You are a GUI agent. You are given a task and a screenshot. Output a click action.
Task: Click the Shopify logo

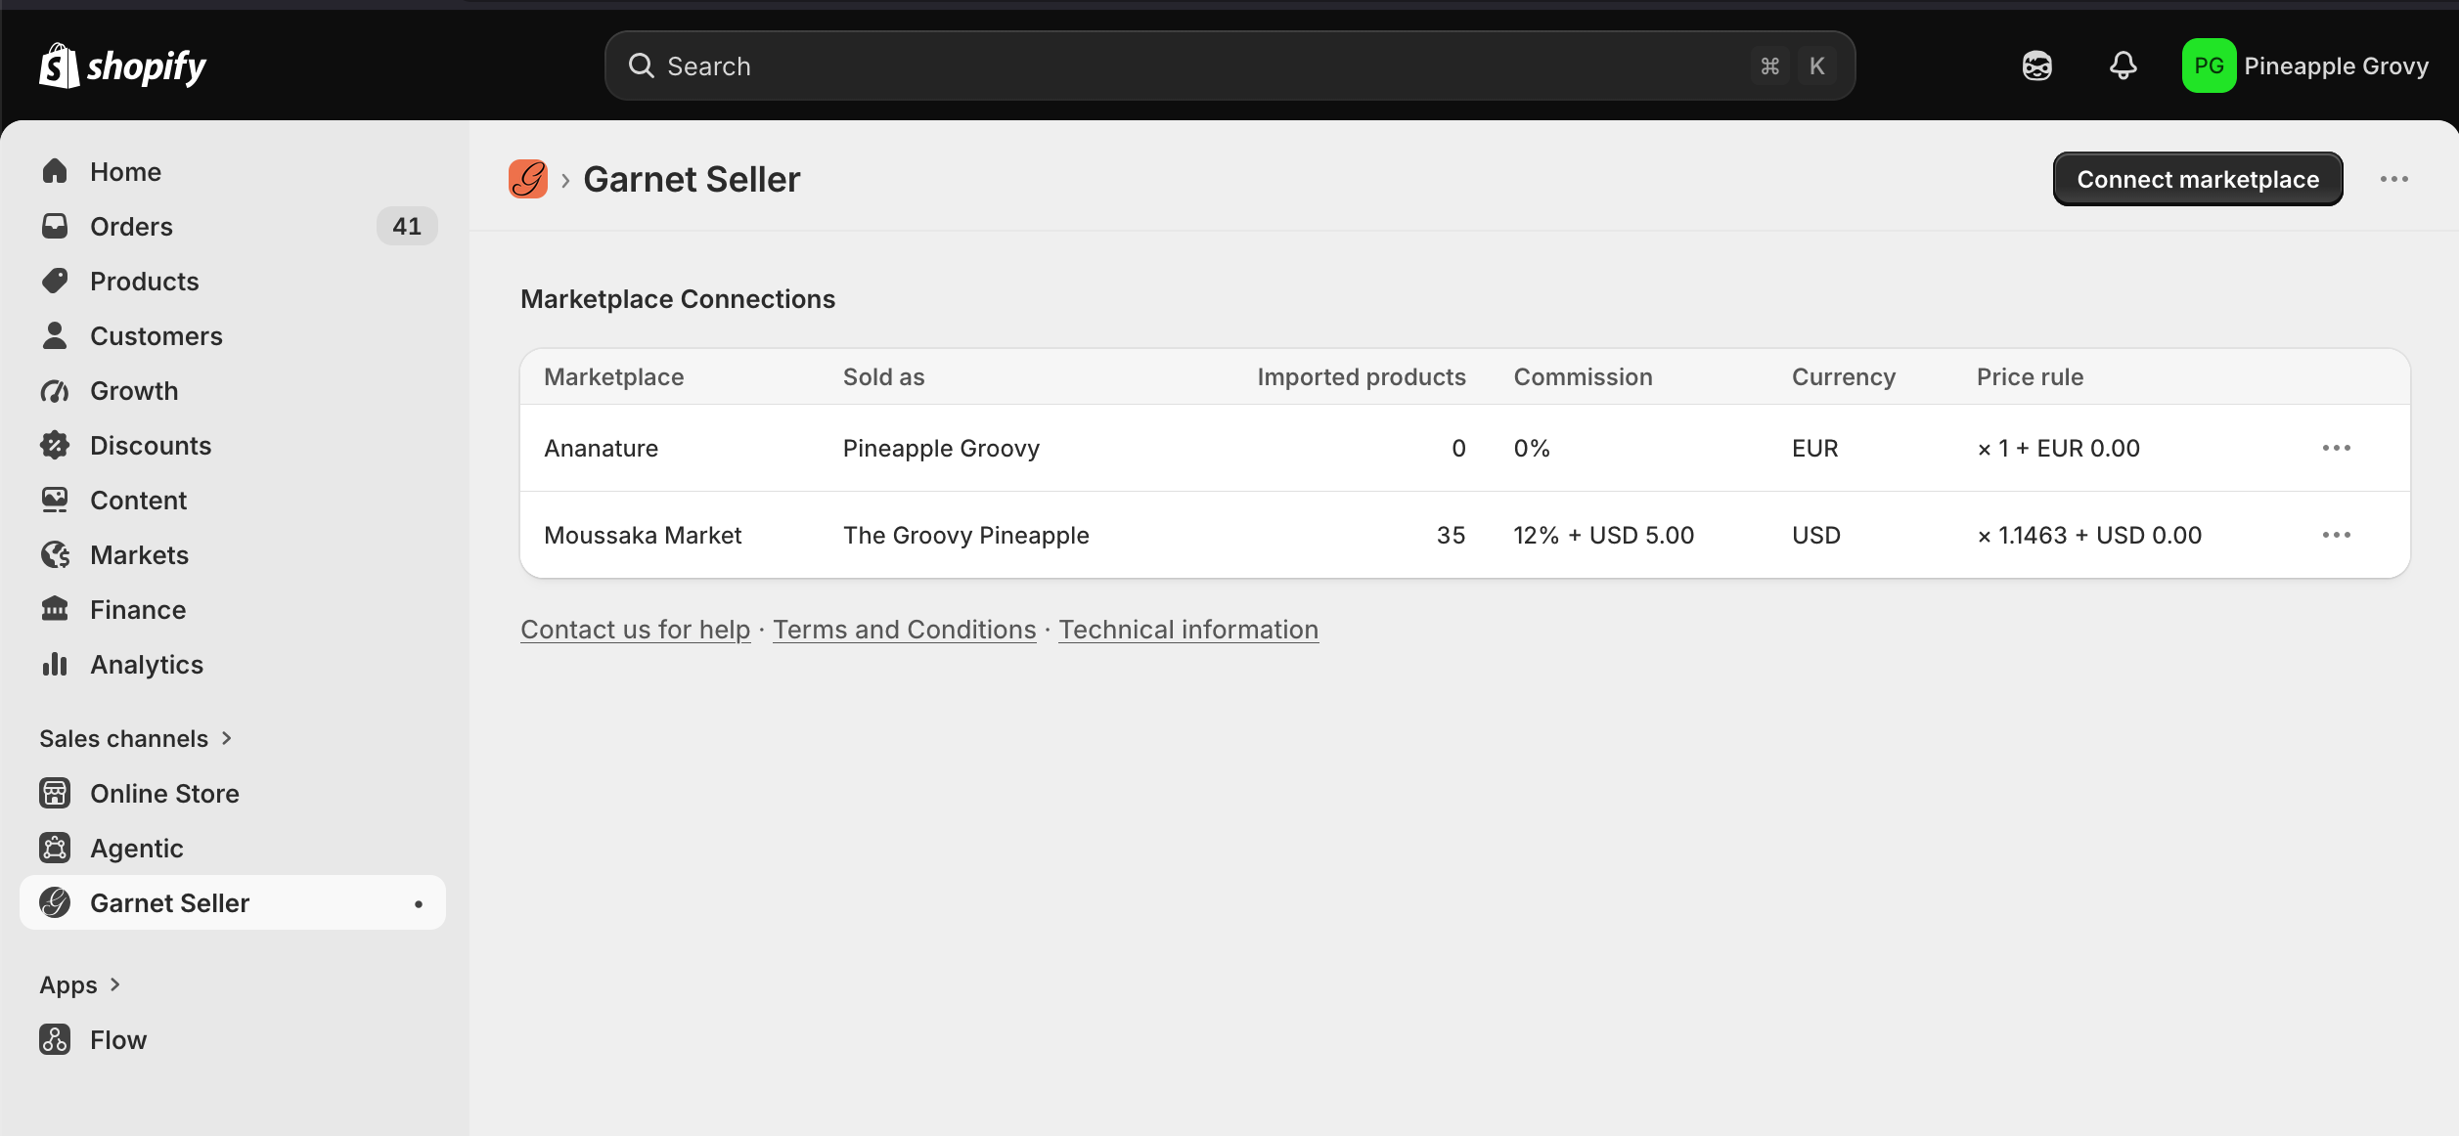[122, 66]
